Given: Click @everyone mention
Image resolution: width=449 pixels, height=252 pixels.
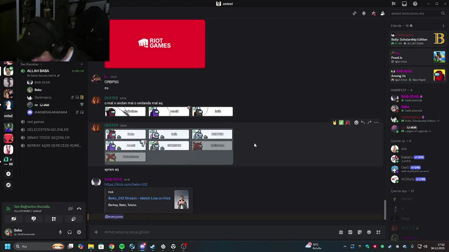Looking at the screenshot, I should pos(114,217).
